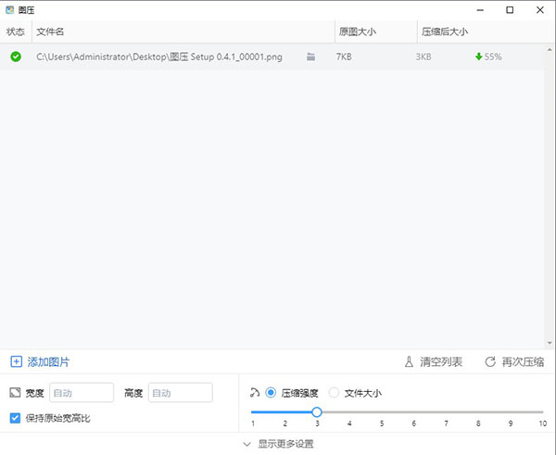Image resolution: width=556 pixels, height=455 pixels.
Task: Click the resize icon beside 宽度
Action: click(x=14, y=393)
